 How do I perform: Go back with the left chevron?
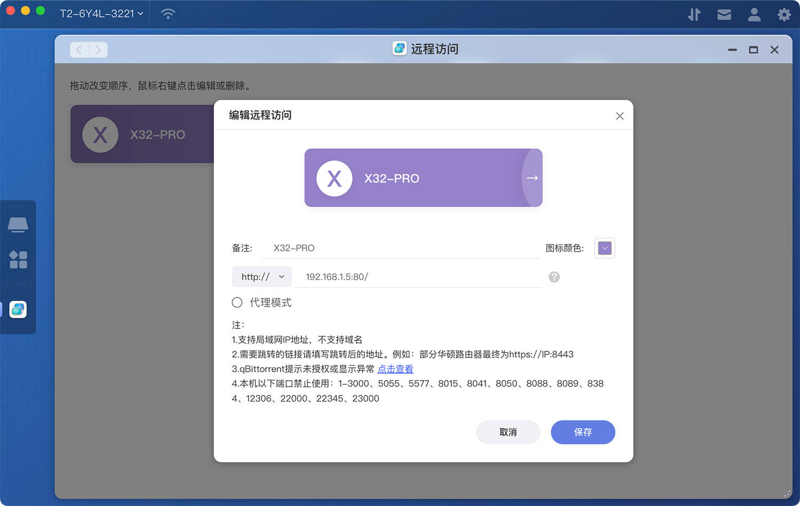click(x=79, y=50)
